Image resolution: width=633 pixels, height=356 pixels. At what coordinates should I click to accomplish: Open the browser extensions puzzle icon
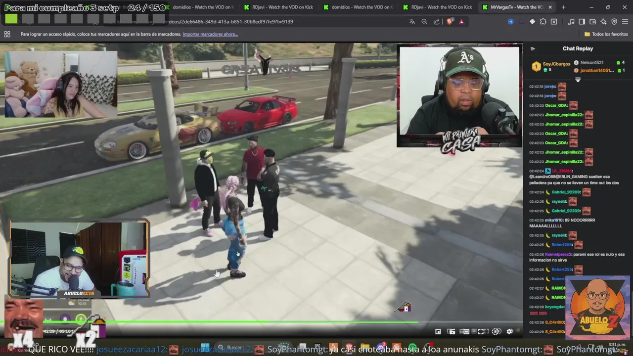(x=543, y=22)
